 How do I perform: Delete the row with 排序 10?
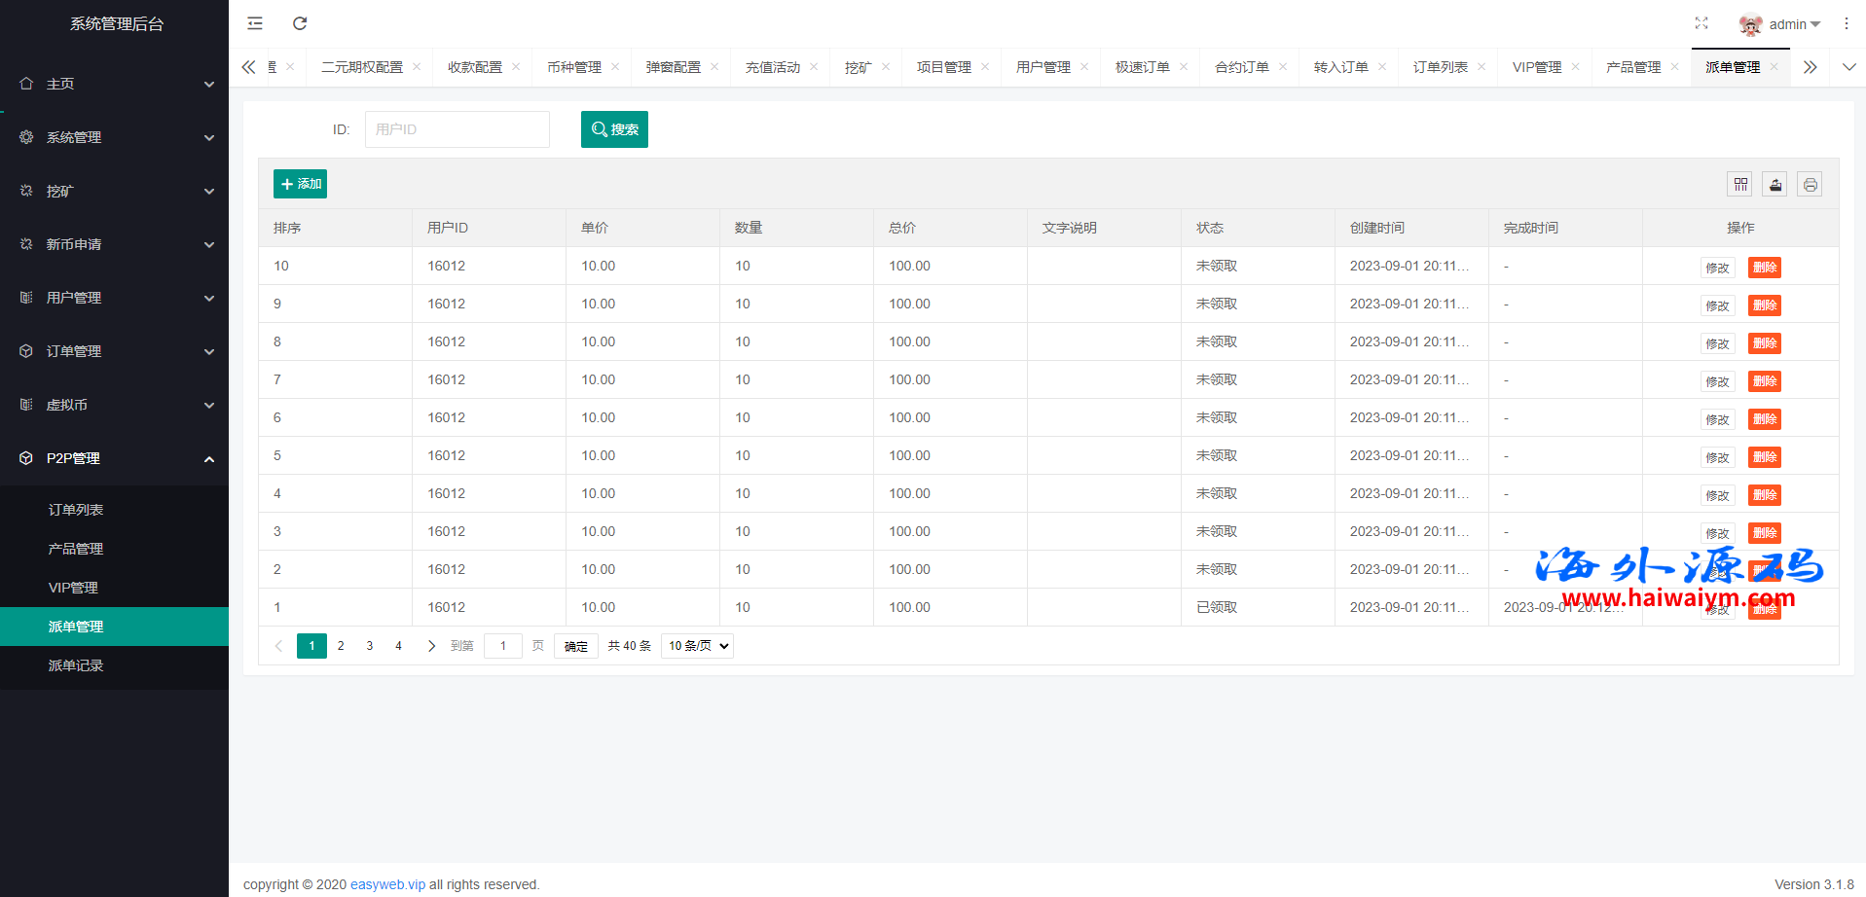point(1764,268)
